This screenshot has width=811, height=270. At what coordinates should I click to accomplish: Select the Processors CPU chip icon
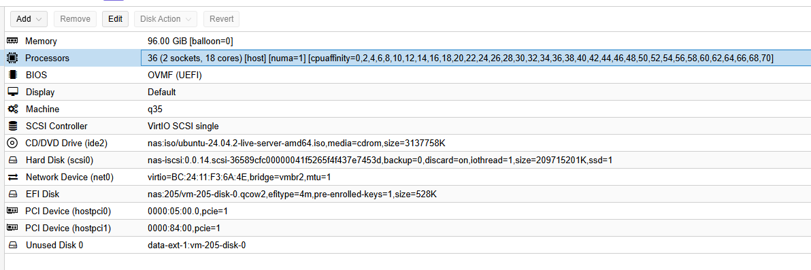coord(12,58)
